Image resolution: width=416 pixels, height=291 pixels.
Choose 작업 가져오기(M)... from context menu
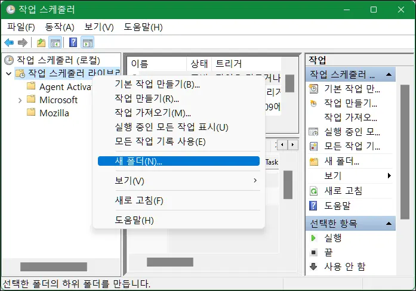tap(178, 113)
